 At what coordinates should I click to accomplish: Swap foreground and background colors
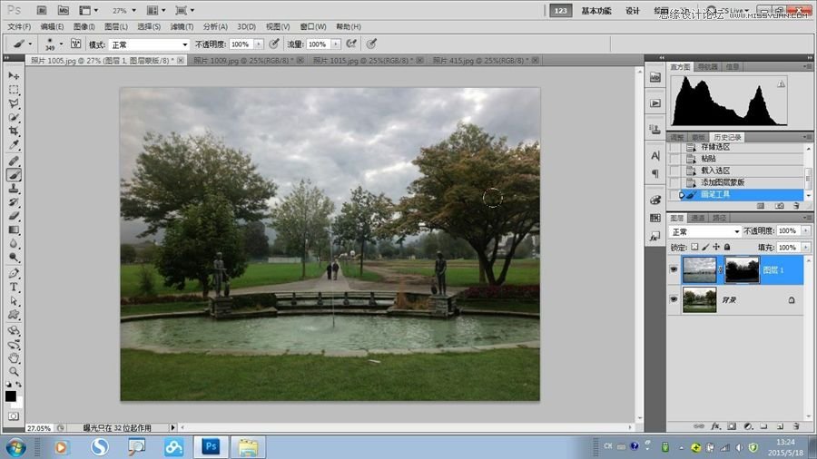pos(19,385)
